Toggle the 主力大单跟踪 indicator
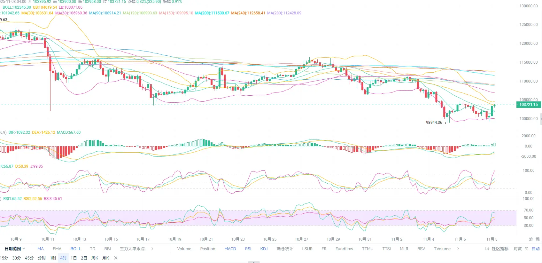 tap(132, 249)
